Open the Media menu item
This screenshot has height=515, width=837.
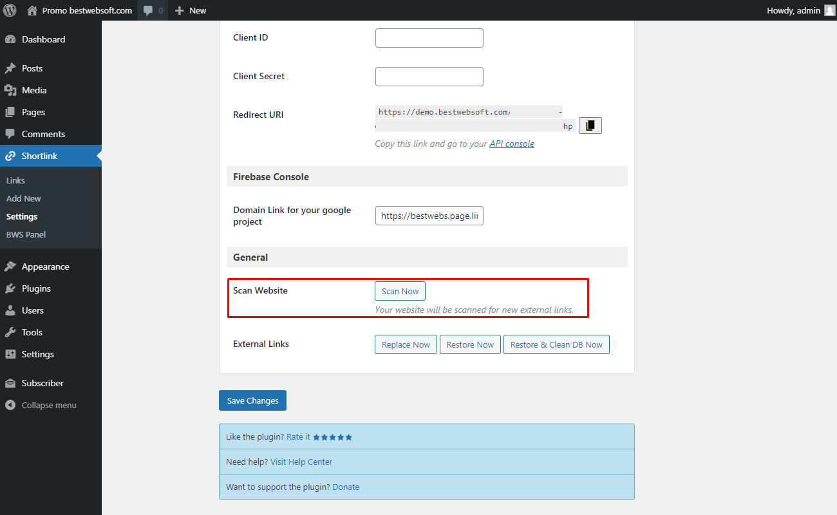tap(51, 90)
